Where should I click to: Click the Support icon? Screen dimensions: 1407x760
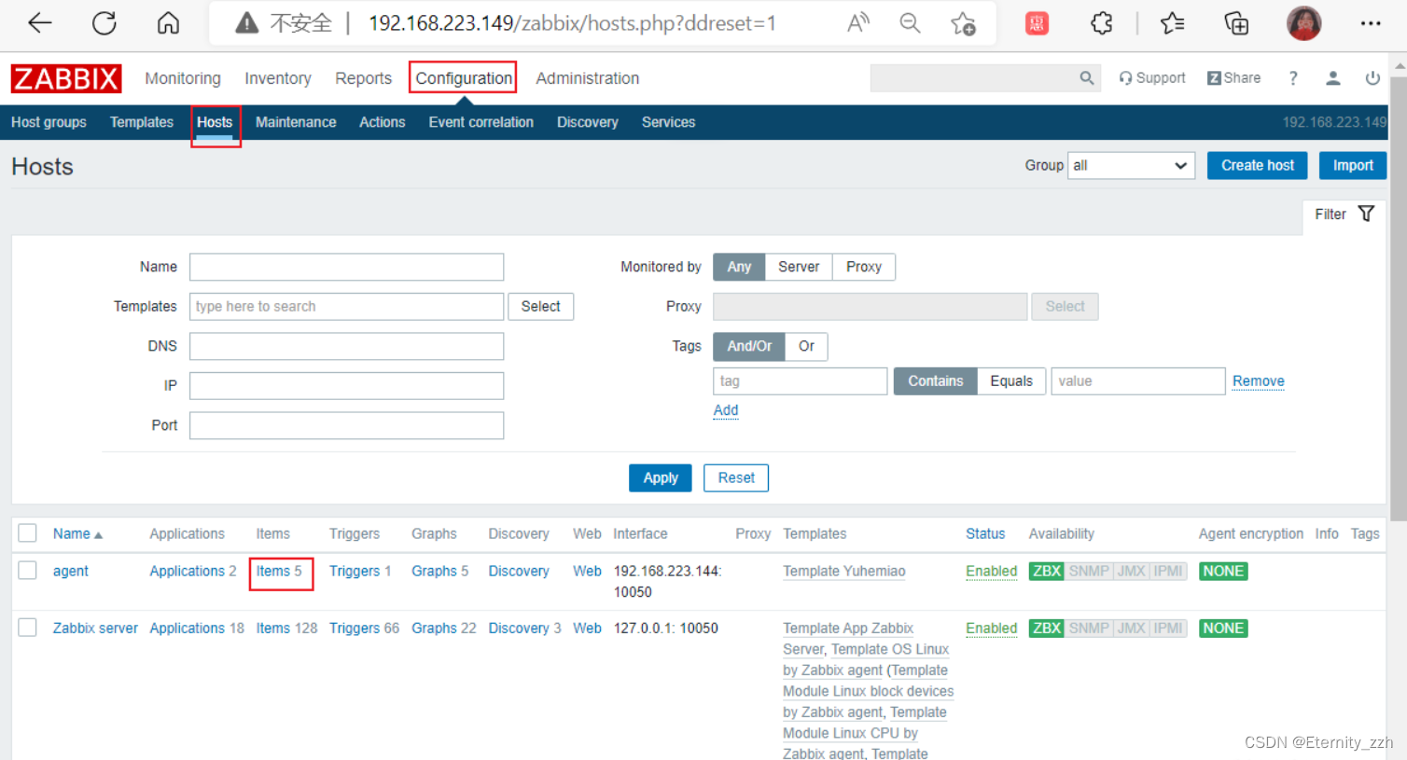tap(1151, 77)
